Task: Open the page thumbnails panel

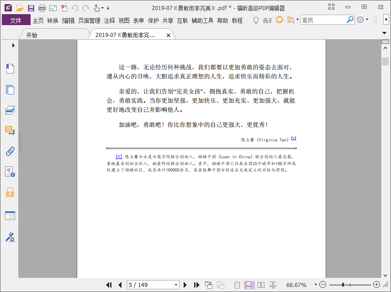Action: point(10,89)
